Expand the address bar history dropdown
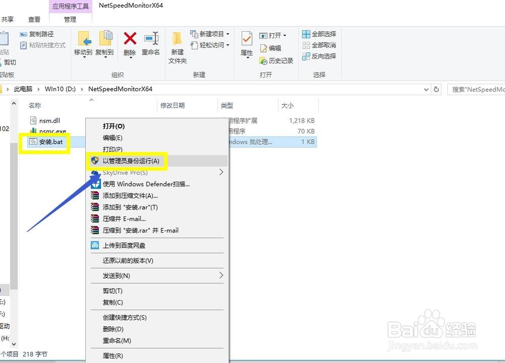Screen dimensions: 505x363 [426, 89]
